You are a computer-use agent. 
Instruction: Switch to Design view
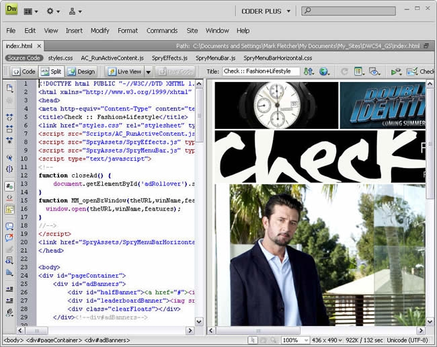[81, 72]
